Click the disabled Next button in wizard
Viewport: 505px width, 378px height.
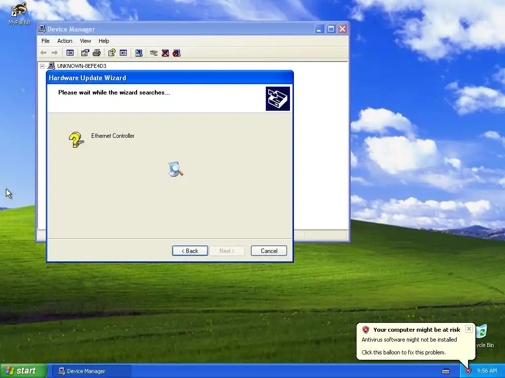tap(227, 251)
